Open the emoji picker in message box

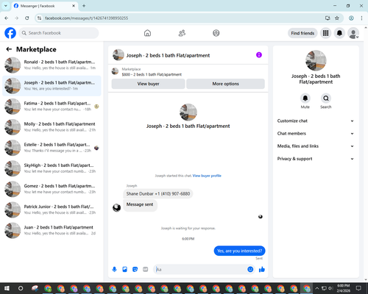(x=250, y=270)
